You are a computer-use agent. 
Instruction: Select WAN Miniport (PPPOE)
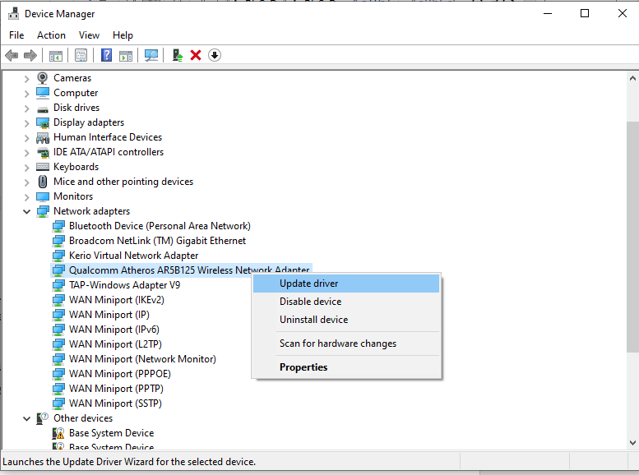[x=120, y=374]
